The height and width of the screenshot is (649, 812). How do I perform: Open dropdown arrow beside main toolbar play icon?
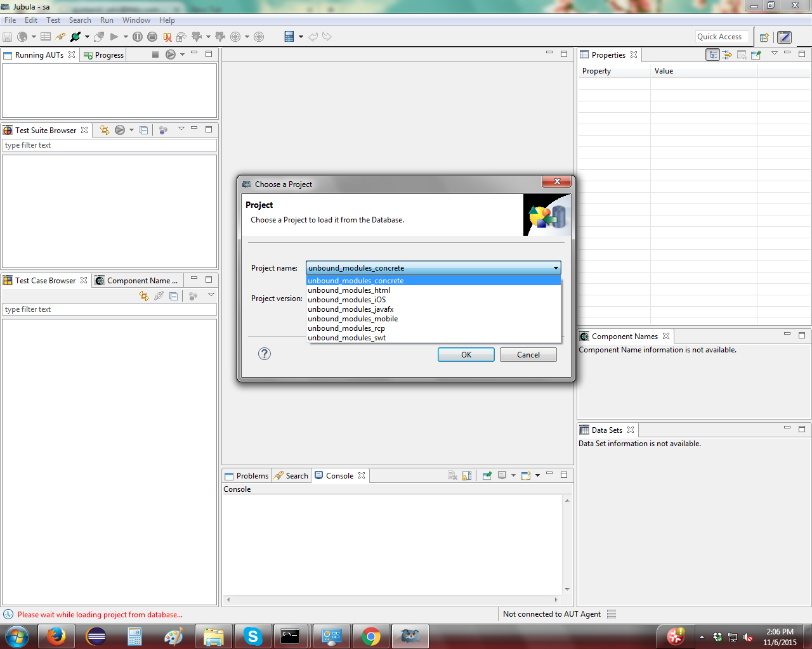[x=126, y=37]
